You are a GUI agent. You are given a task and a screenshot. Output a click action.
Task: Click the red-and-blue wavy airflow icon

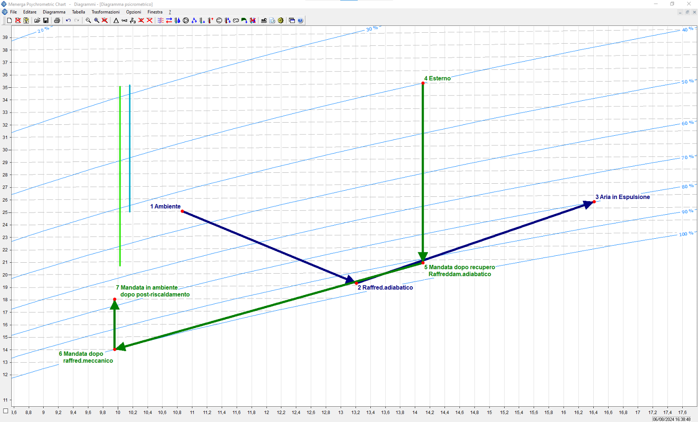[161, 21]
